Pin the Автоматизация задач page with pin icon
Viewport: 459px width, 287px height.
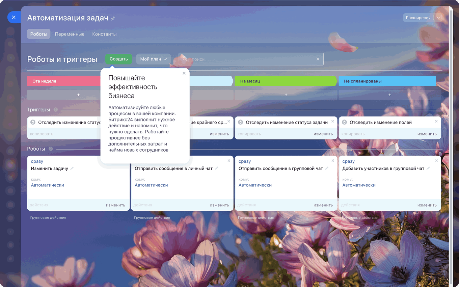[113, 19]
